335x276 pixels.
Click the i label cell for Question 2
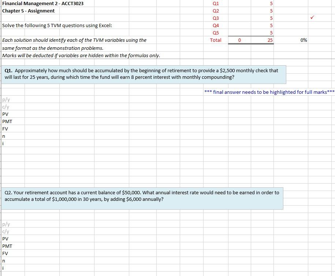coord(4,268)
